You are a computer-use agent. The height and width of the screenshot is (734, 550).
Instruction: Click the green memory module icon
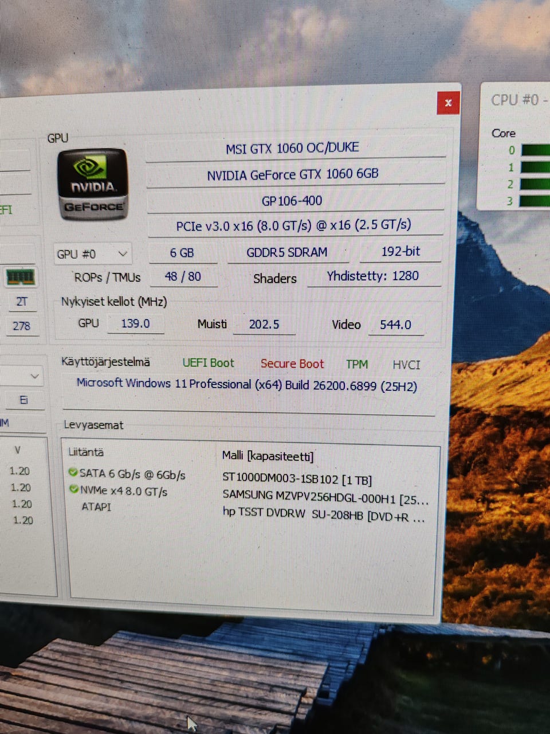point(20,277)
